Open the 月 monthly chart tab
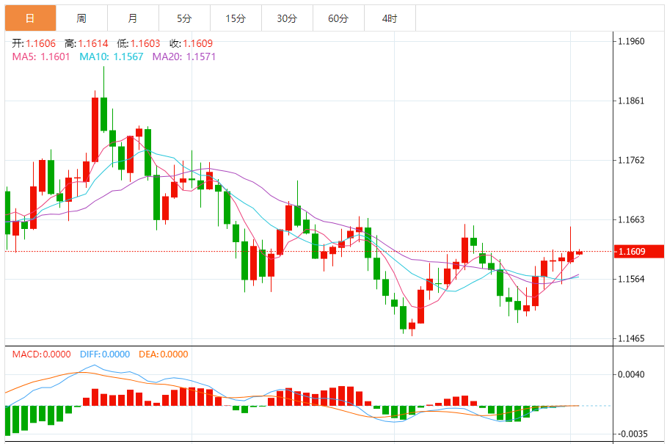Viewport: 667px width, 444px height. coord(132,18)
